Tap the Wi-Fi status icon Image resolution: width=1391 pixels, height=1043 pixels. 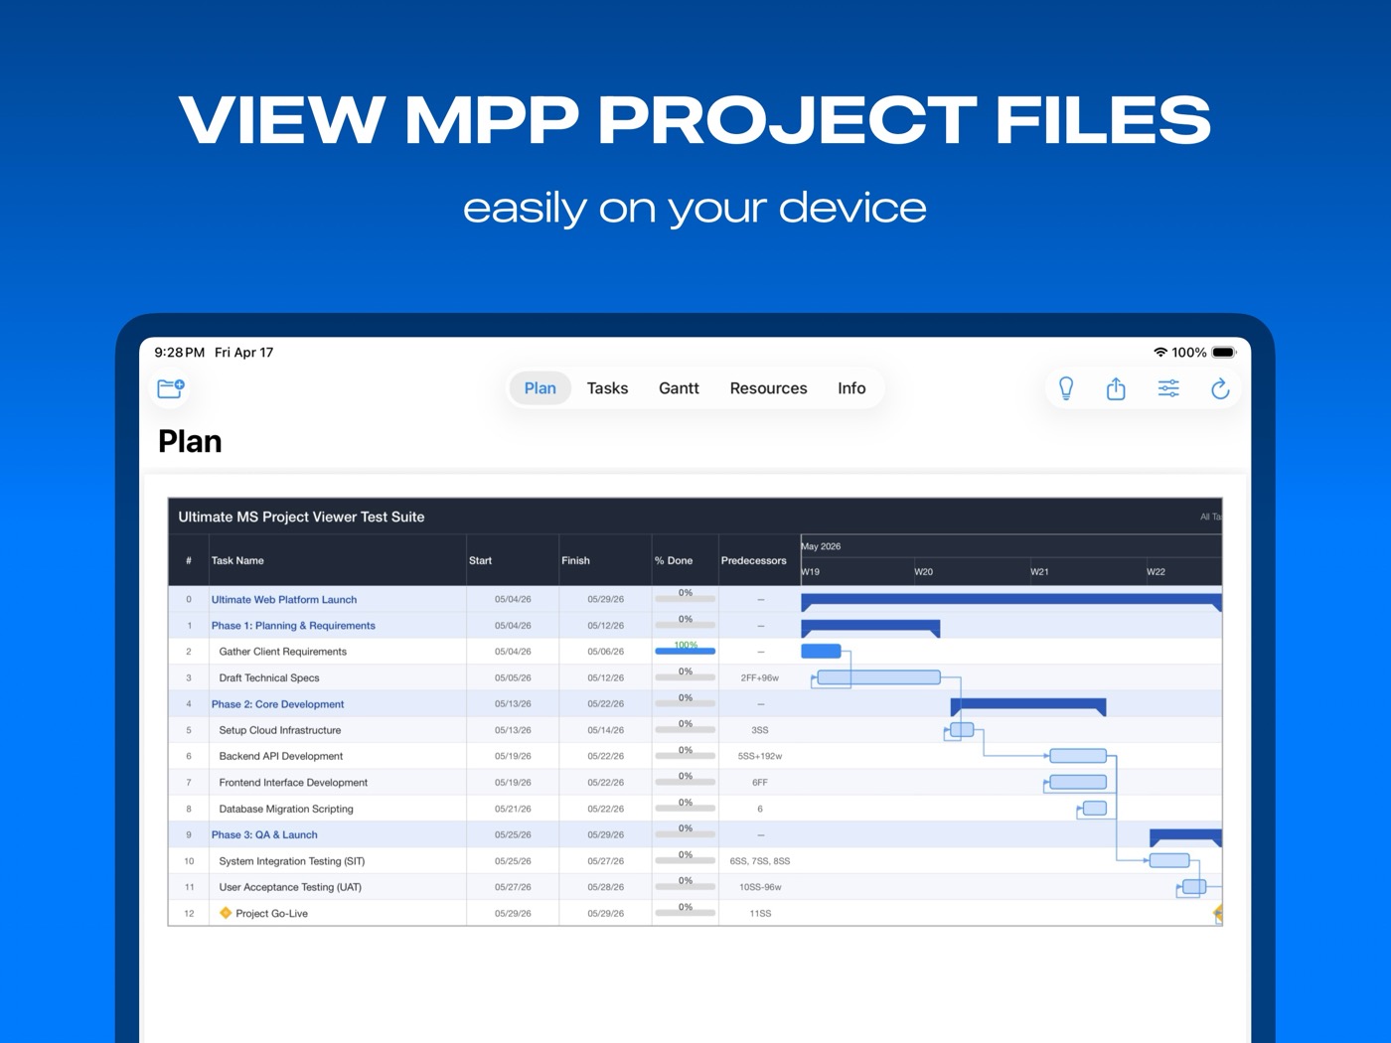[x=1159, y=353]
